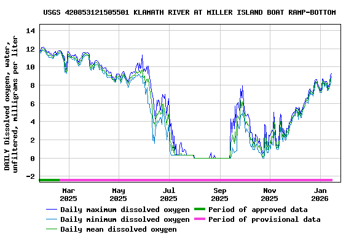Click the y-axis tick value -2

coord(31,176)
